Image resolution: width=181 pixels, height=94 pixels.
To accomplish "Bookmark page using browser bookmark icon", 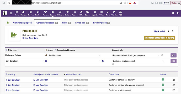I will pos(4,3).
